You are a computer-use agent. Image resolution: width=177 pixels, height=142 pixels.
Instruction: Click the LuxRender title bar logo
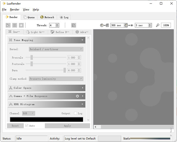tap(4, 4)
